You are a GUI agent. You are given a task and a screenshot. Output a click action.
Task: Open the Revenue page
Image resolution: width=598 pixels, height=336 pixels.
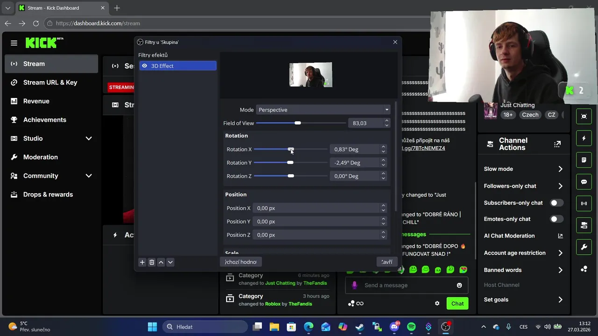tap(51, 101)
